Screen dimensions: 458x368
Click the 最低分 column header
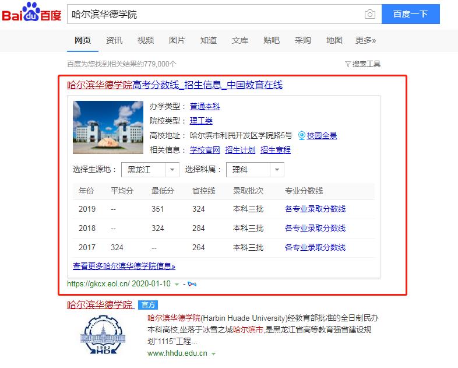click(x=163, y=191)
